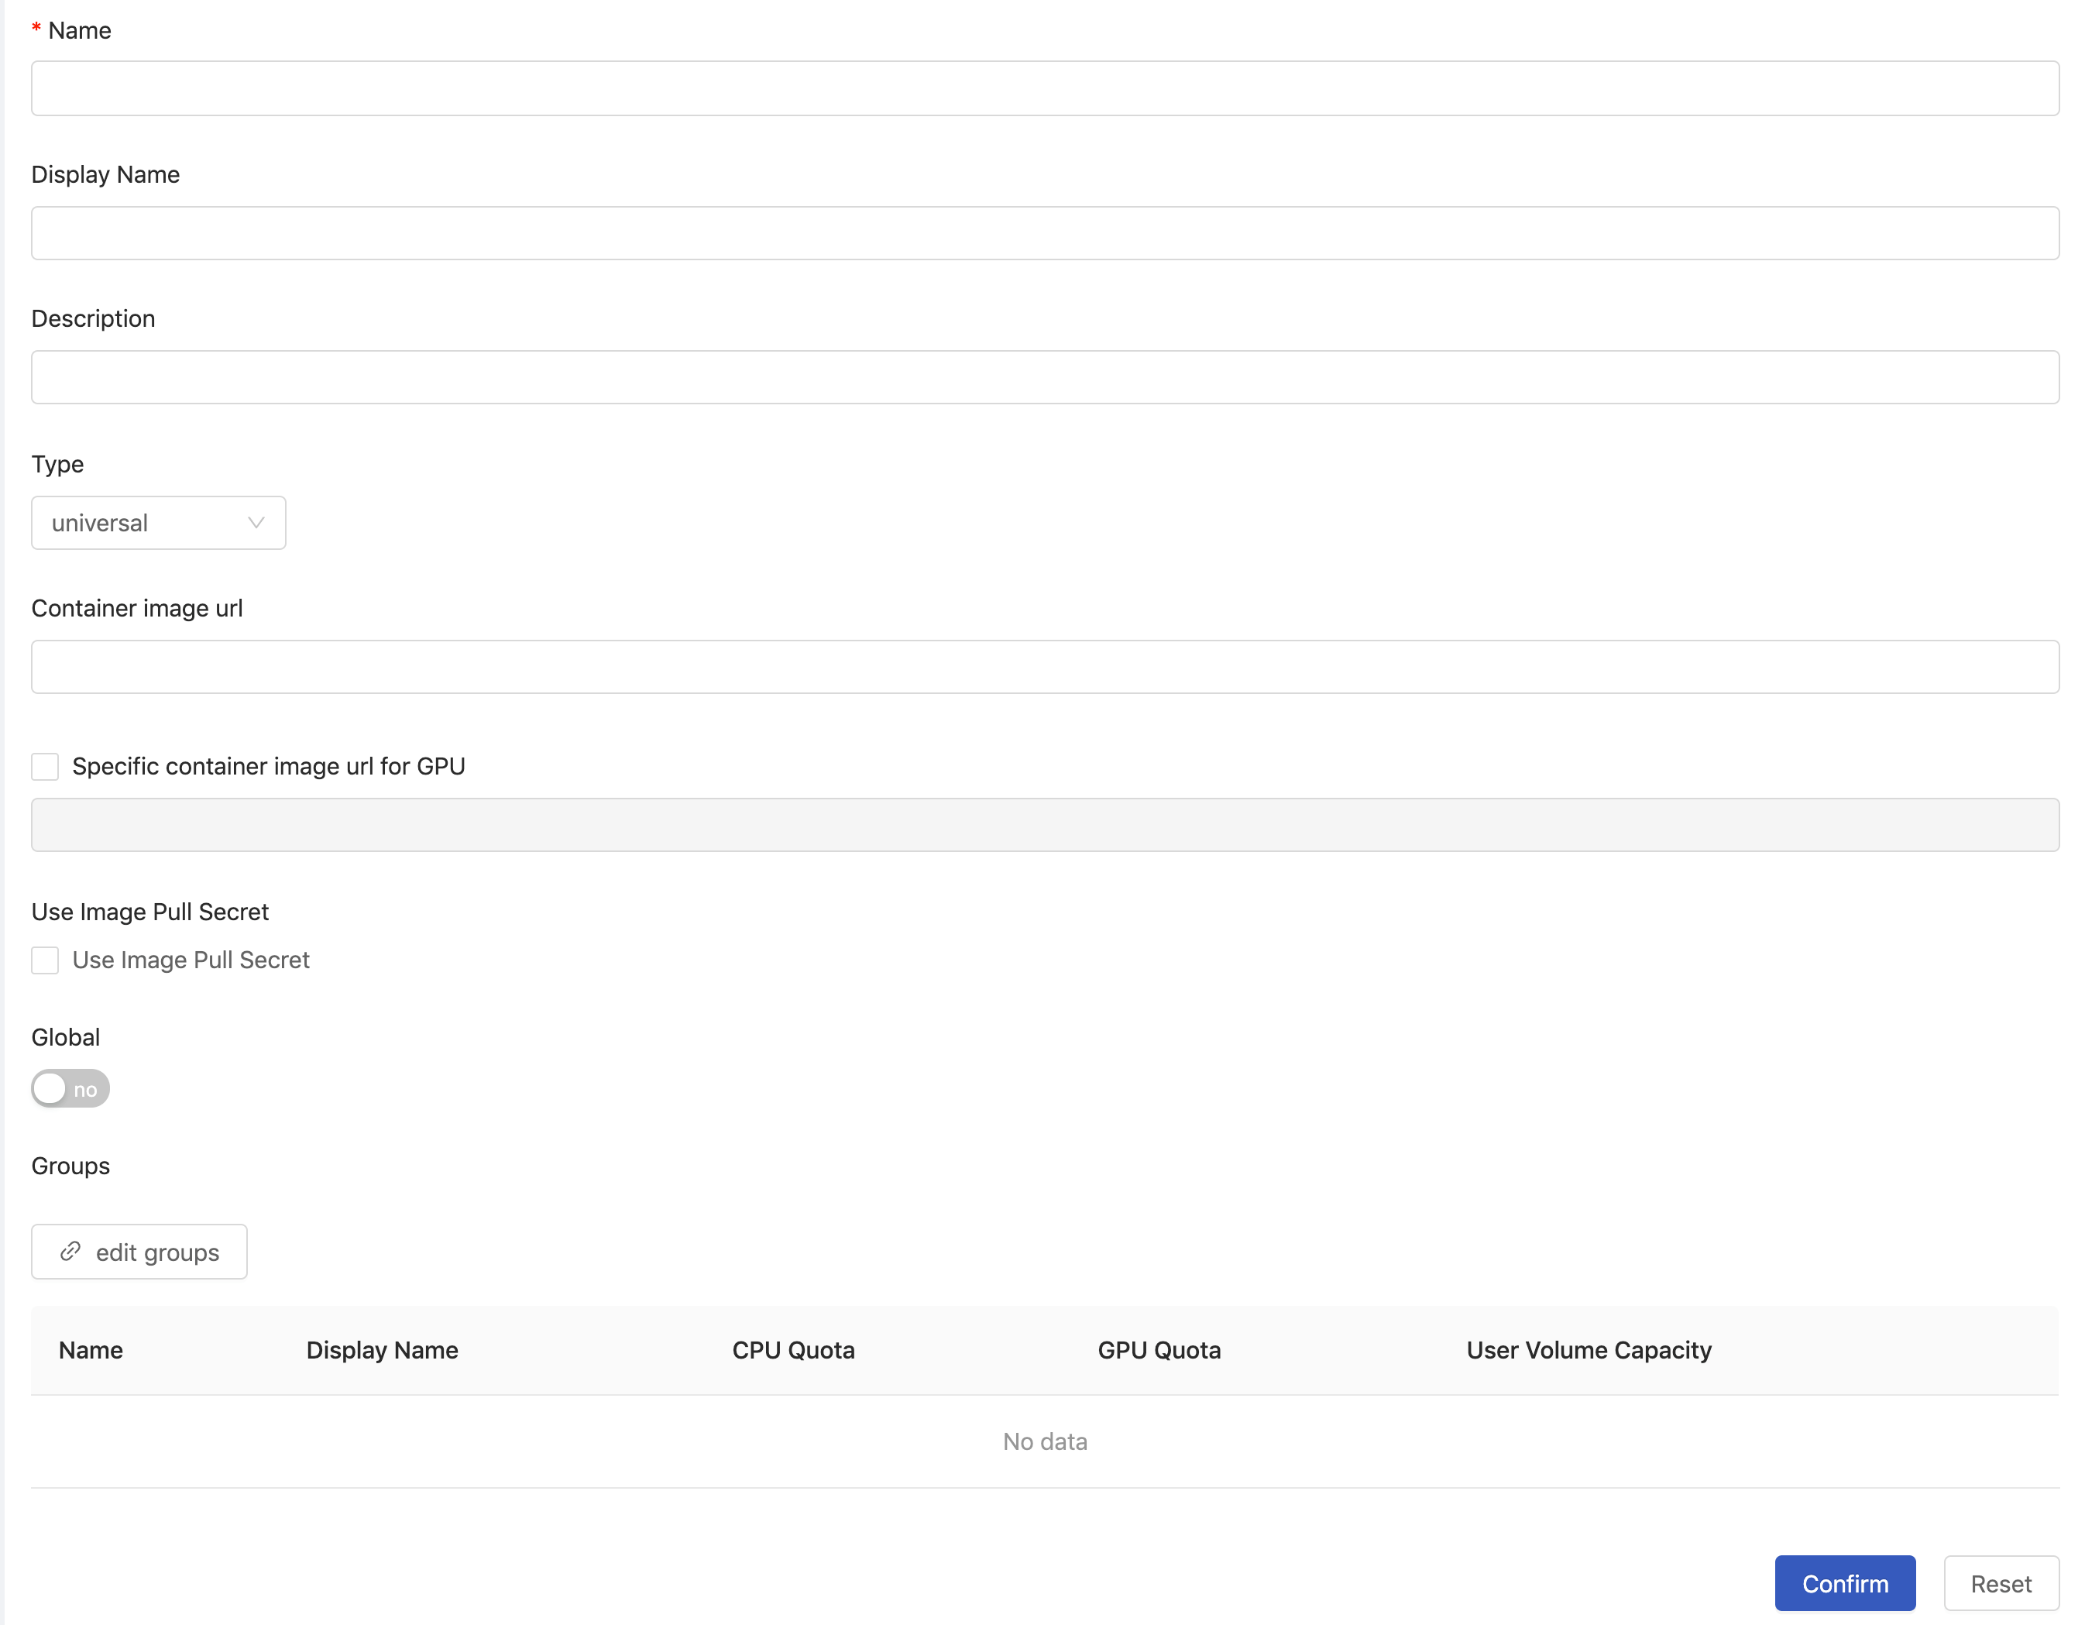Click the CPU Quota column header
This screenshot has width=2085, height=1625.
793,1350
